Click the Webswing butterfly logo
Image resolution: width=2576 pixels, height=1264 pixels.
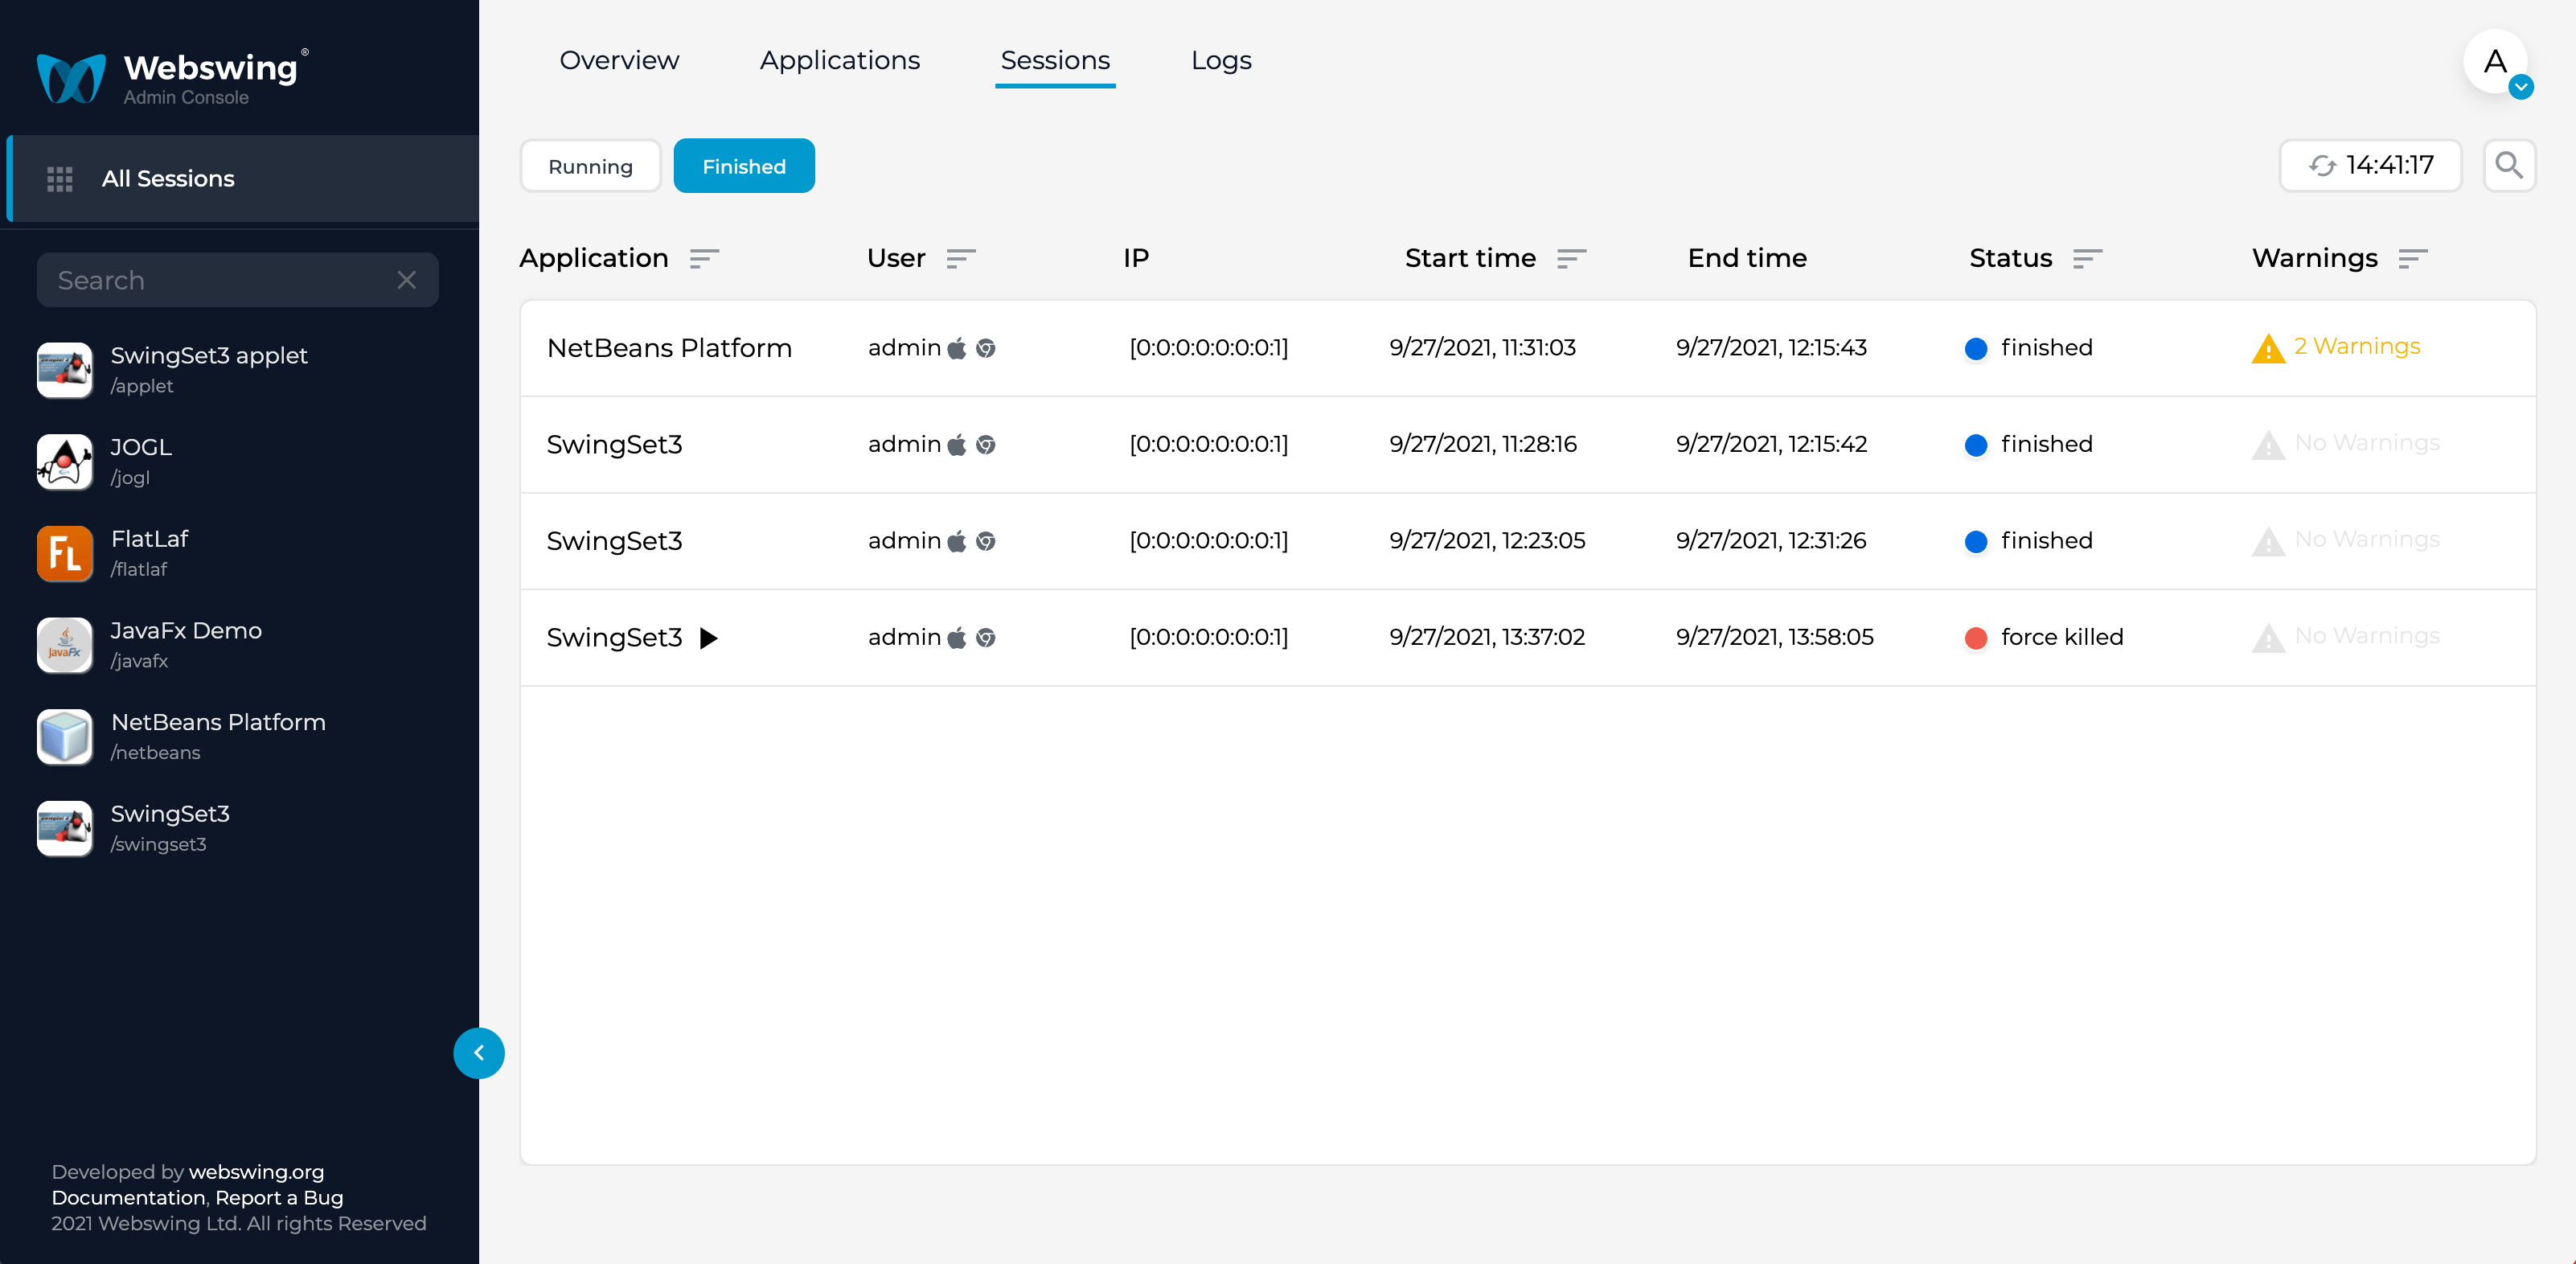point(70,77)
